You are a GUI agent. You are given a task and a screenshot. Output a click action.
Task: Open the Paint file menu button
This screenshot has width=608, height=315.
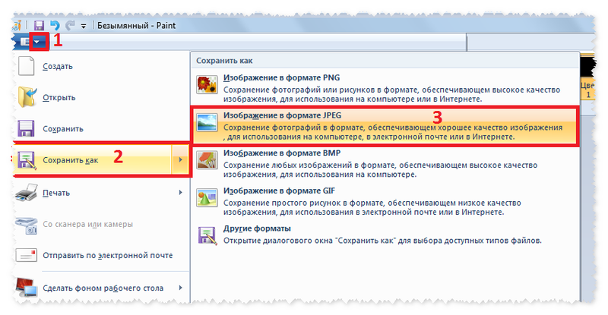coord(30,42)
